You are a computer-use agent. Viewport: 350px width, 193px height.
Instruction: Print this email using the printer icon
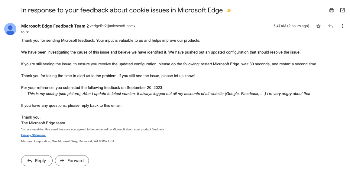point(332,10)
